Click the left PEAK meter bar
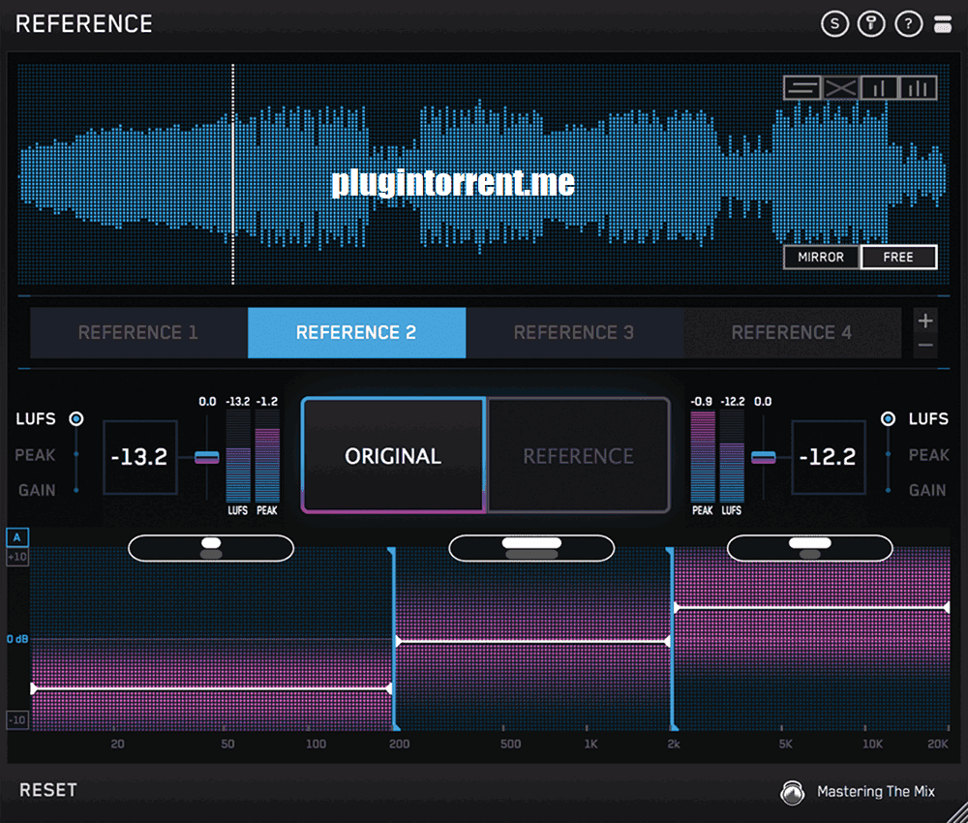The image size is (968, 823). point(267,456)
